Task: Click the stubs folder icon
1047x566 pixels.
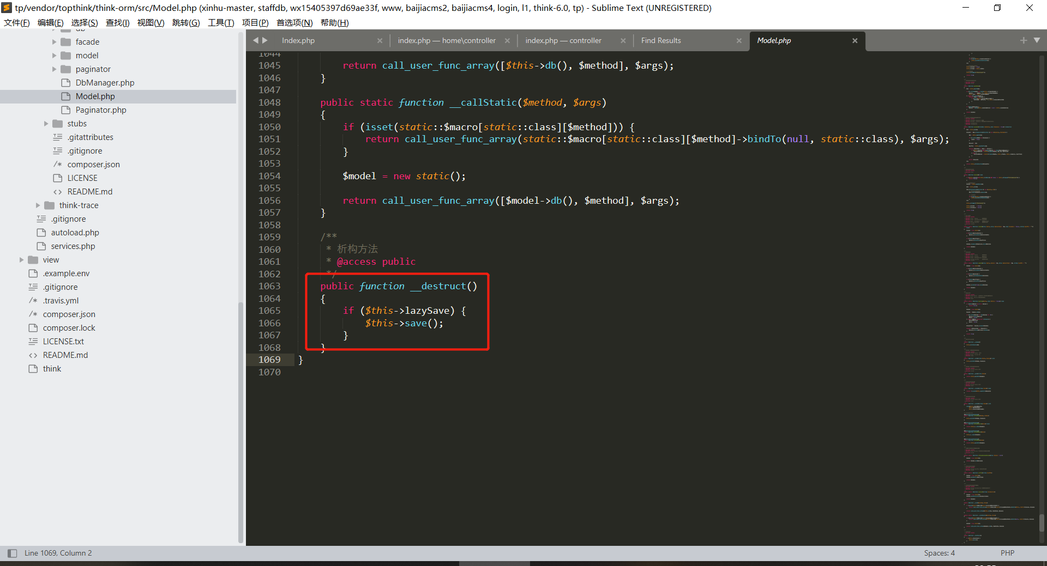Action: (x=58, y=124)
